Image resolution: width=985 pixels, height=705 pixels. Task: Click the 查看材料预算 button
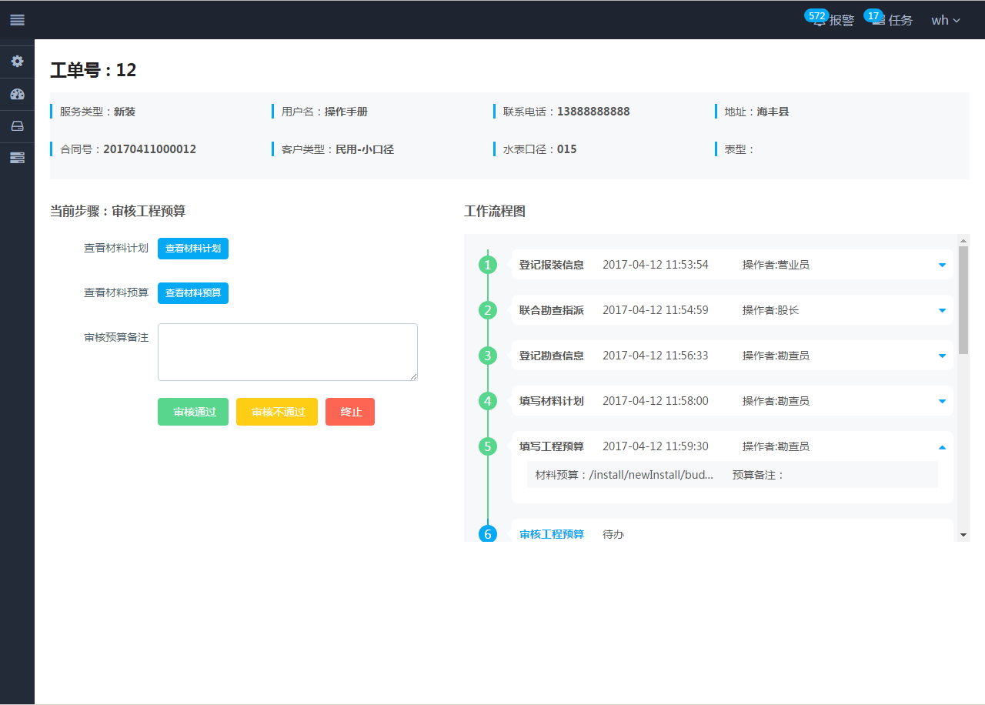pyautogui.click(x=193, y=293)
